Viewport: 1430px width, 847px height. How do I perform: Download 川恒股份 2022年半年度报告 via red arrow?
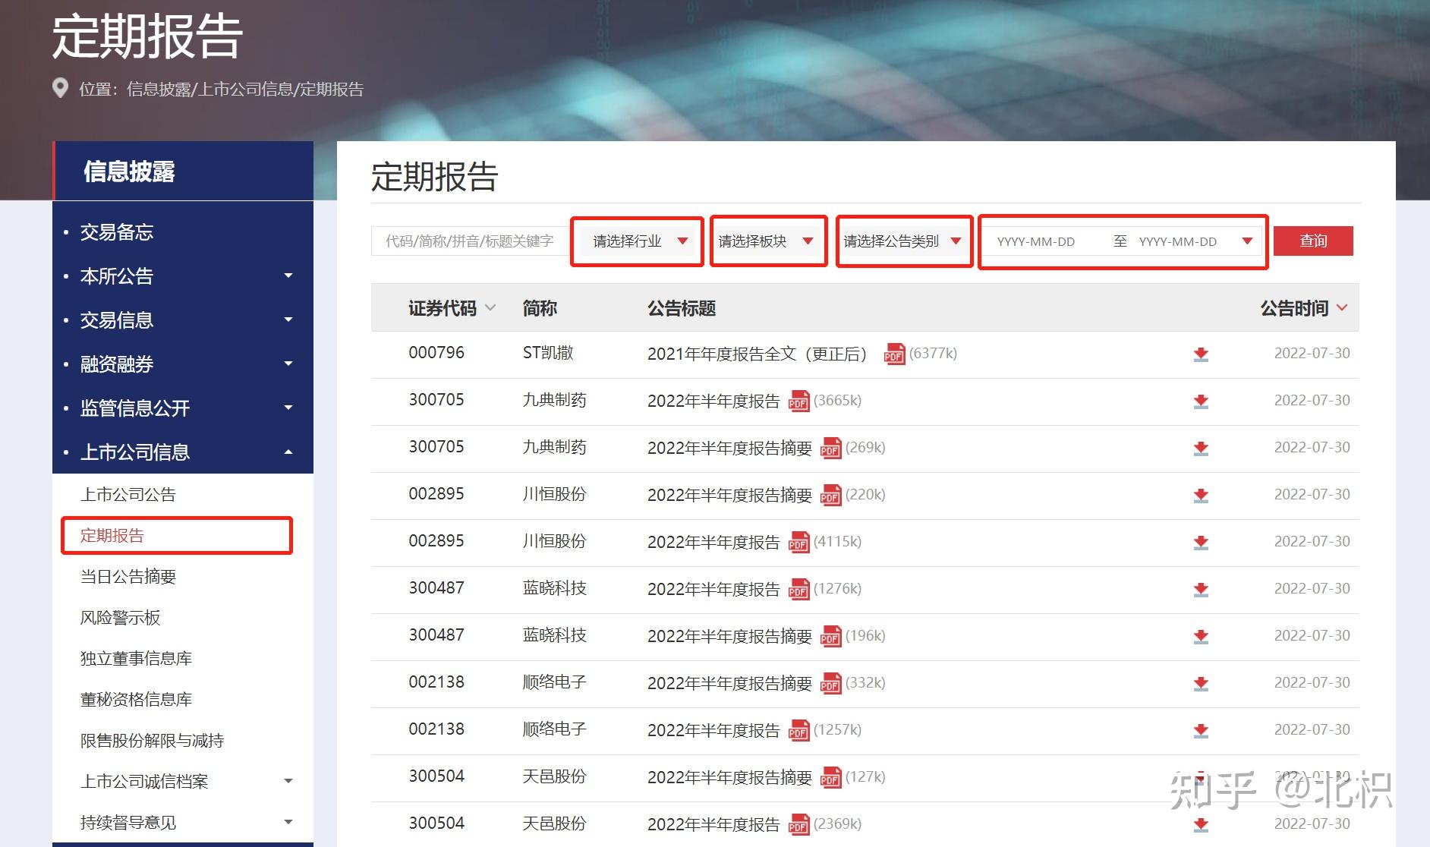click(1201, 543)
